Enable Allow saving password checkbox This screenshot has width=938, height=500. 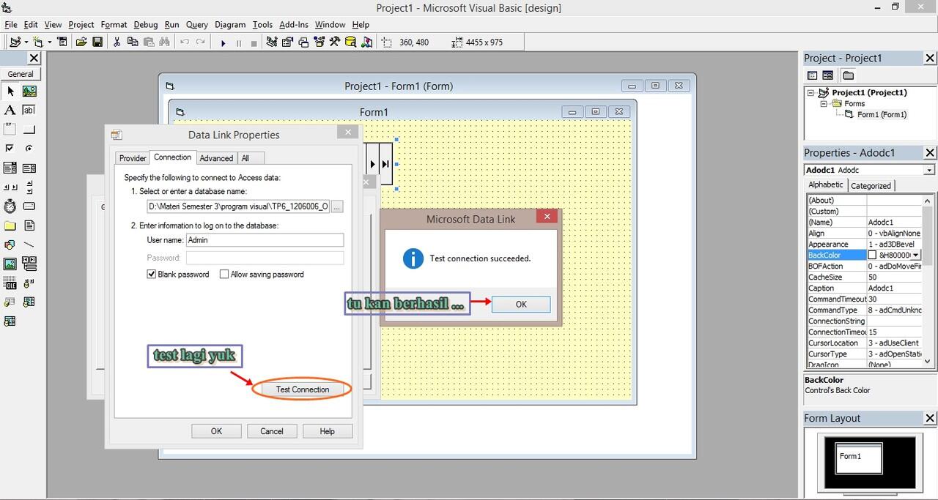coord(224,275)
